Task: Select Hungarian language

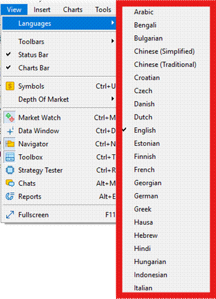Action: pos(150,262)
